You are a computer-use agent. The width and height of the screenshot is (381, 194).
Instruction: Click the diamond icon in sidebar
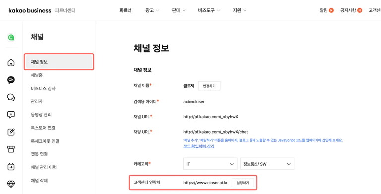[11, 184]
